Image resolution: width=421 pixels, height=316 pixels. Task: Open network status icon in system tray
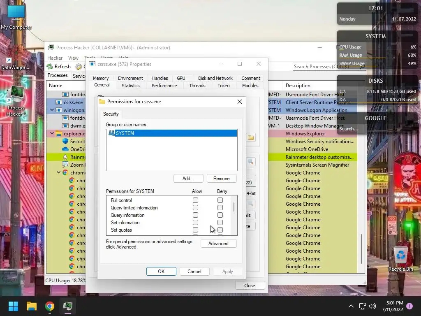click(363, 306)
